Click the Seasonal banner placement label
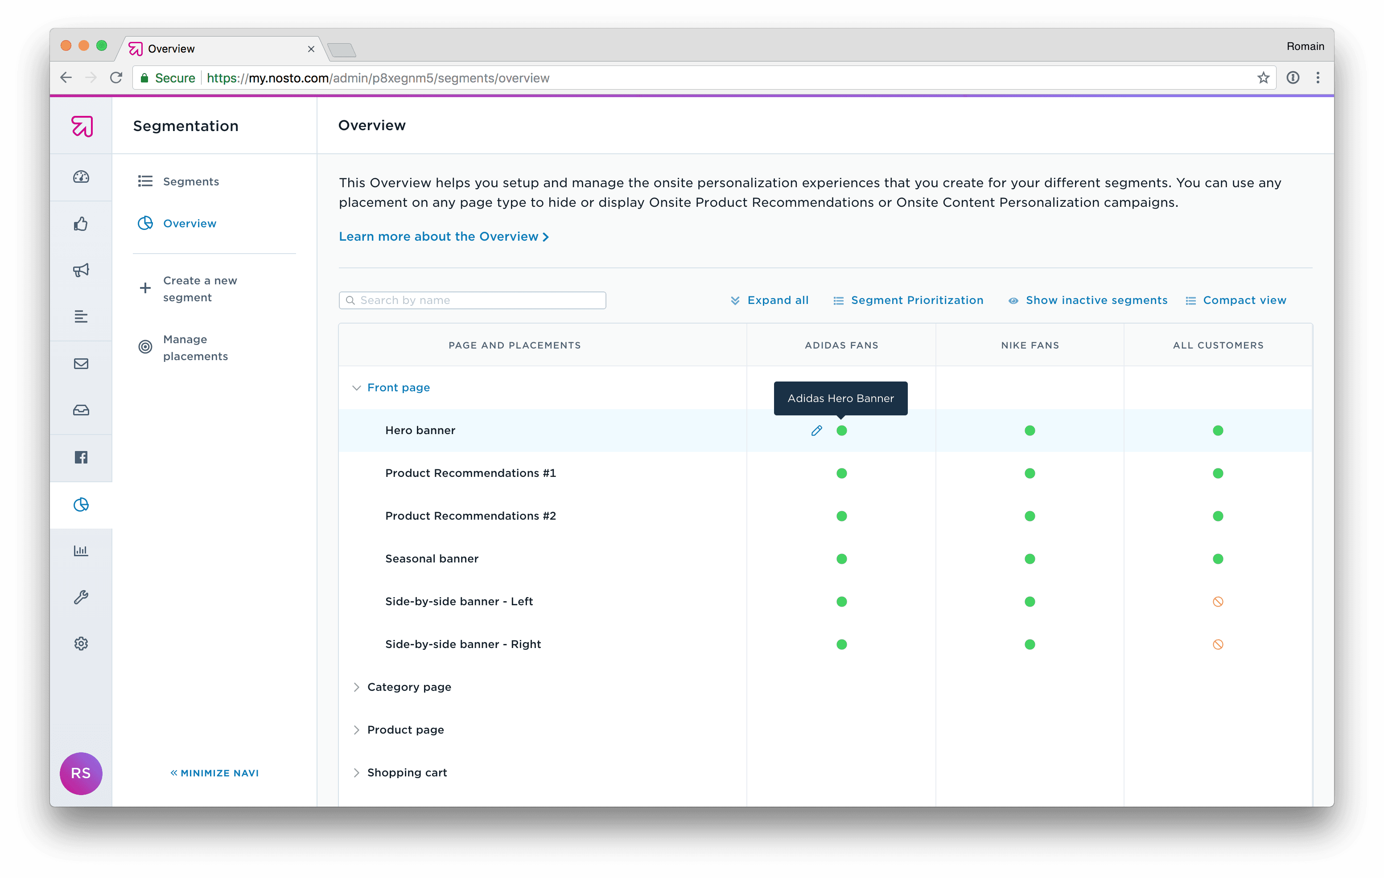Screen dimensions: 1384x878 (x=432, y=559)
